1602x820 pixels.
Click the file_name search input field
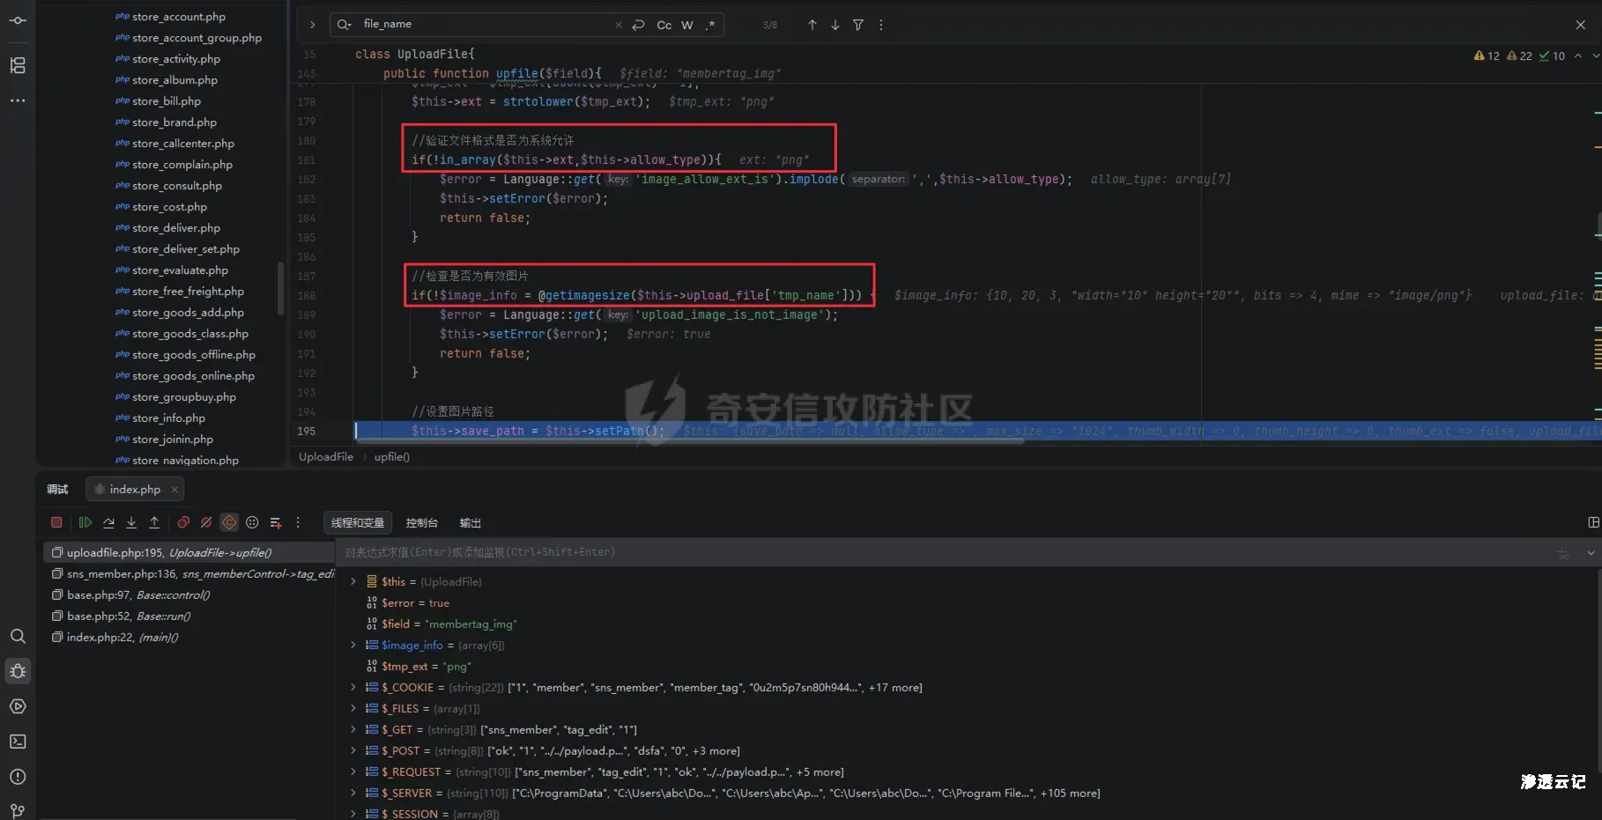tap(485, 25)
